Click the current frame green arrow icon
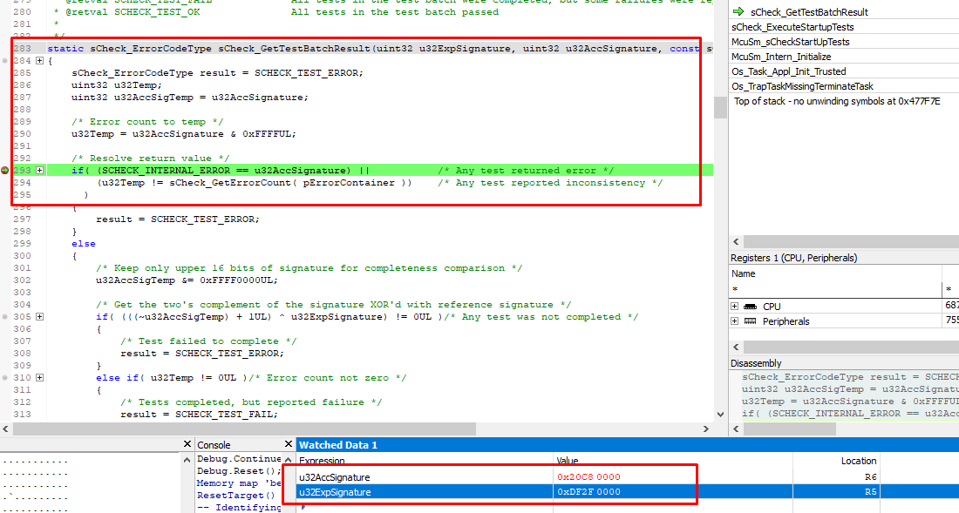959x513 pixels. click(x=738, y=11)
